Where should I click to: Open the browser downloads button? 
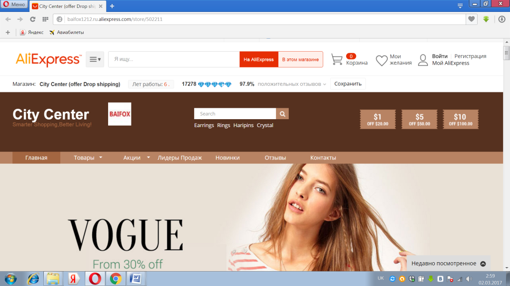(x=502, y=19)
